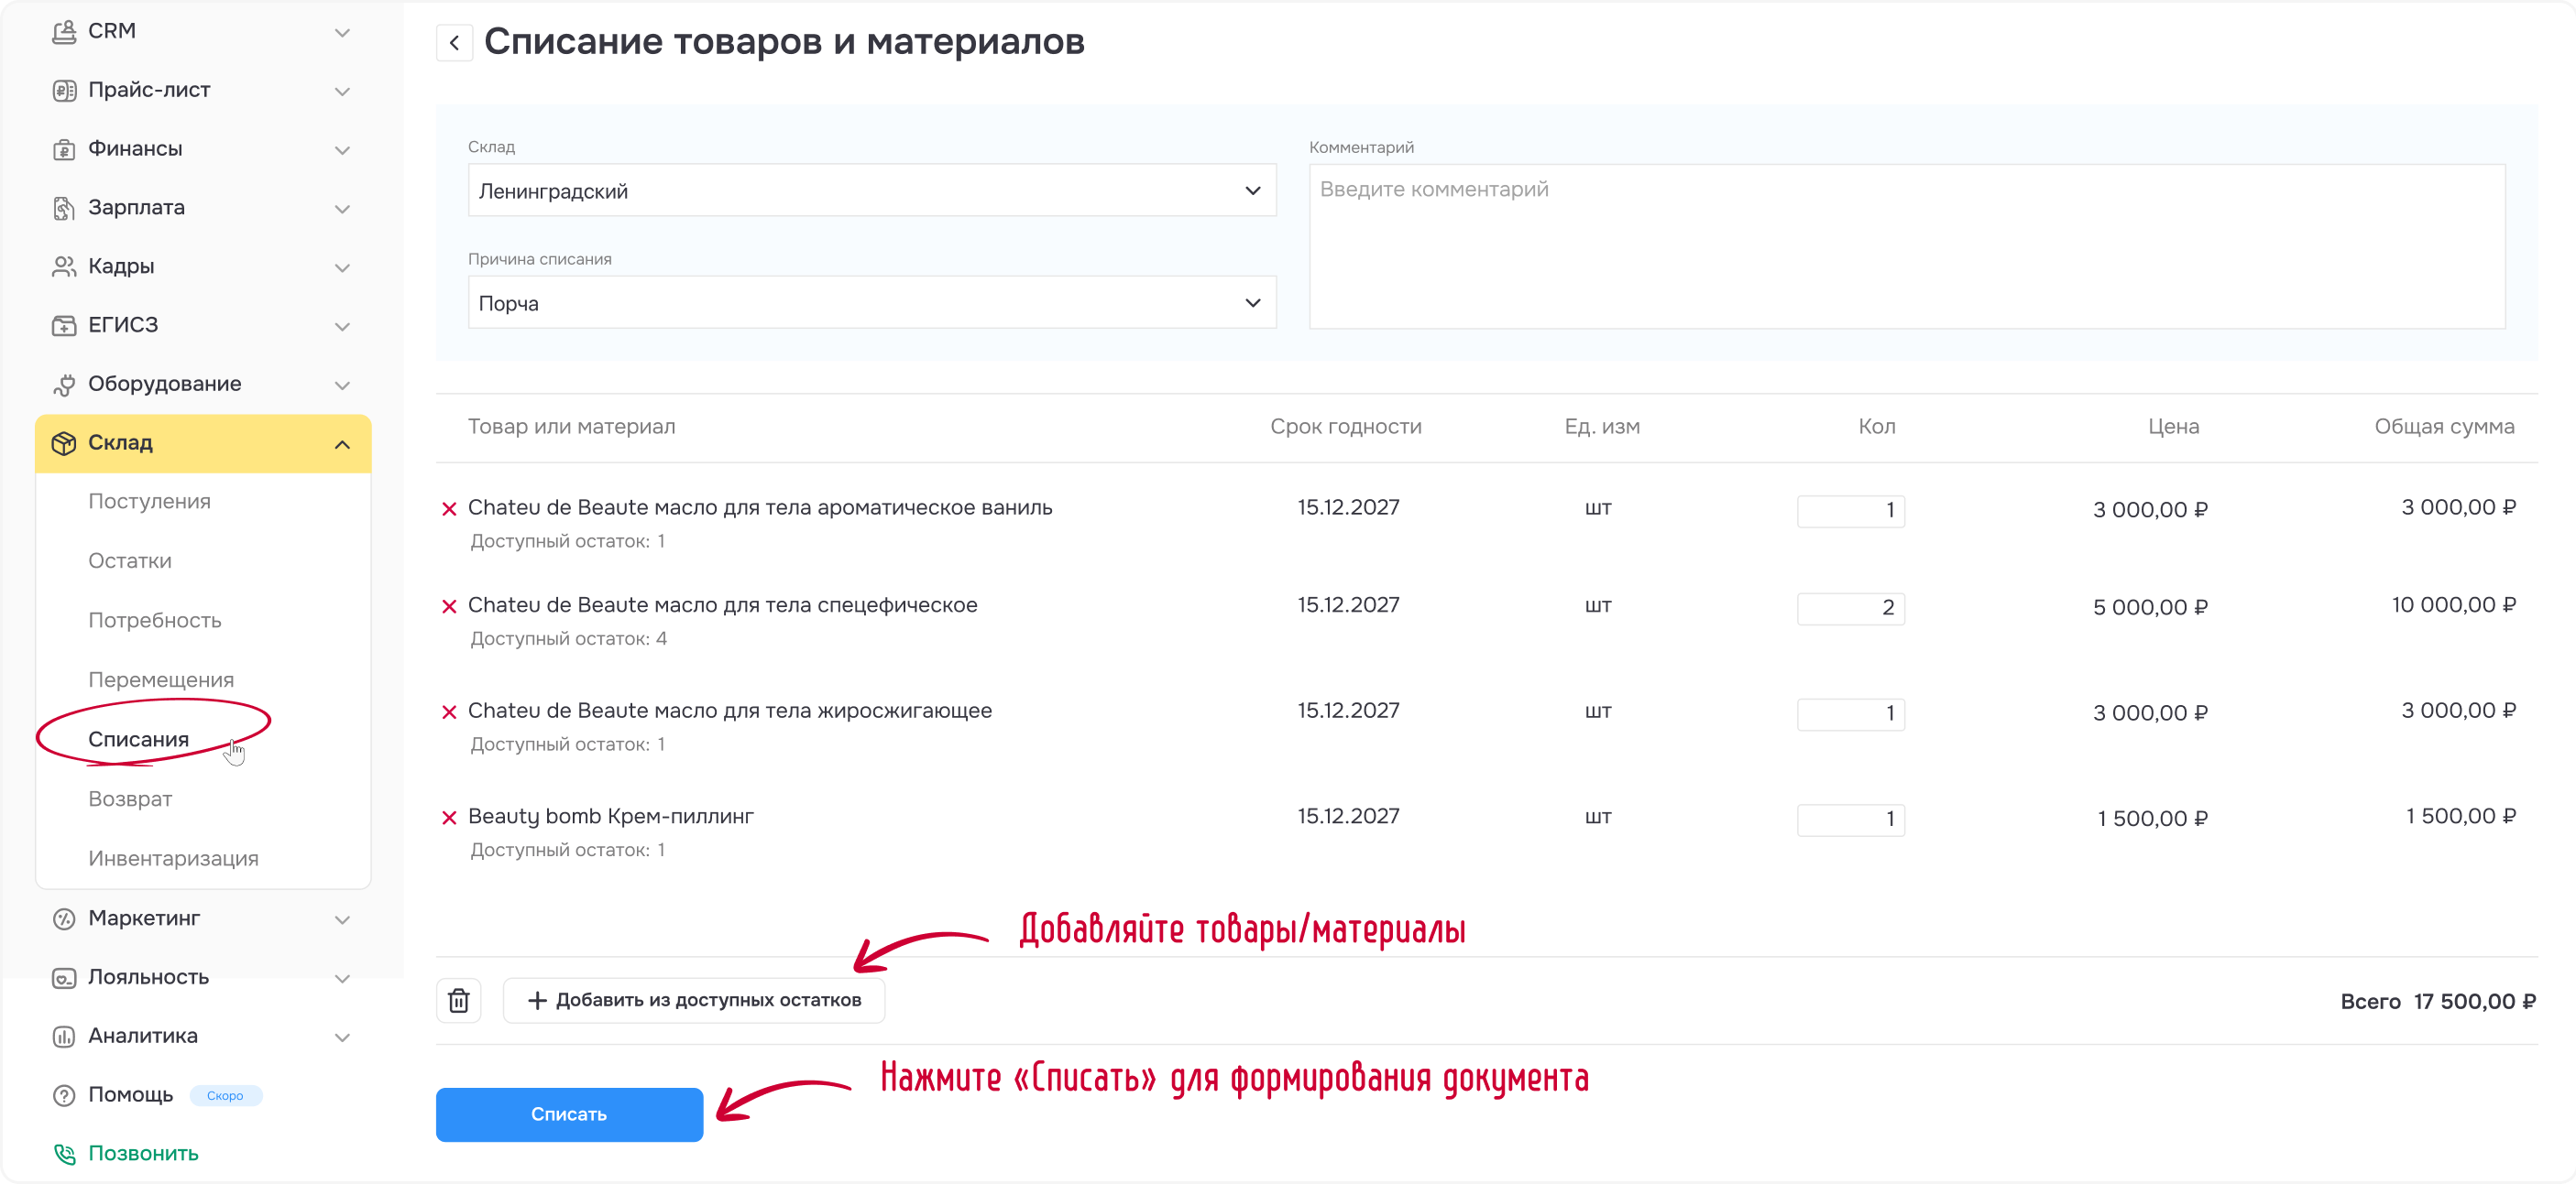
Task: Click the Прайс-лист sidebar icon
Action: [x=64, y=91]
